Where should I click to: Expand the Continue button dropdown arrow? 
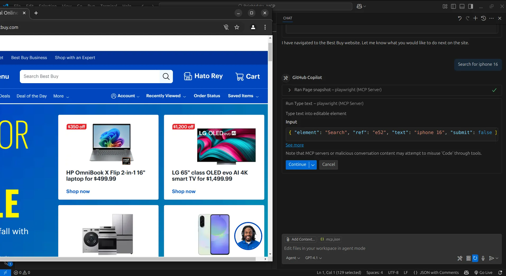312,165
